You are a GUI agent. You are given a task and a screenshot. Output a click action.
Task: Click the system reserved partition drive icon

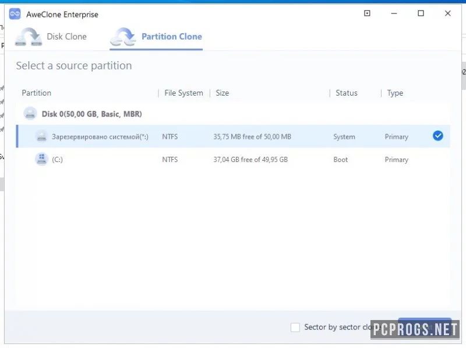click(41, 136)
